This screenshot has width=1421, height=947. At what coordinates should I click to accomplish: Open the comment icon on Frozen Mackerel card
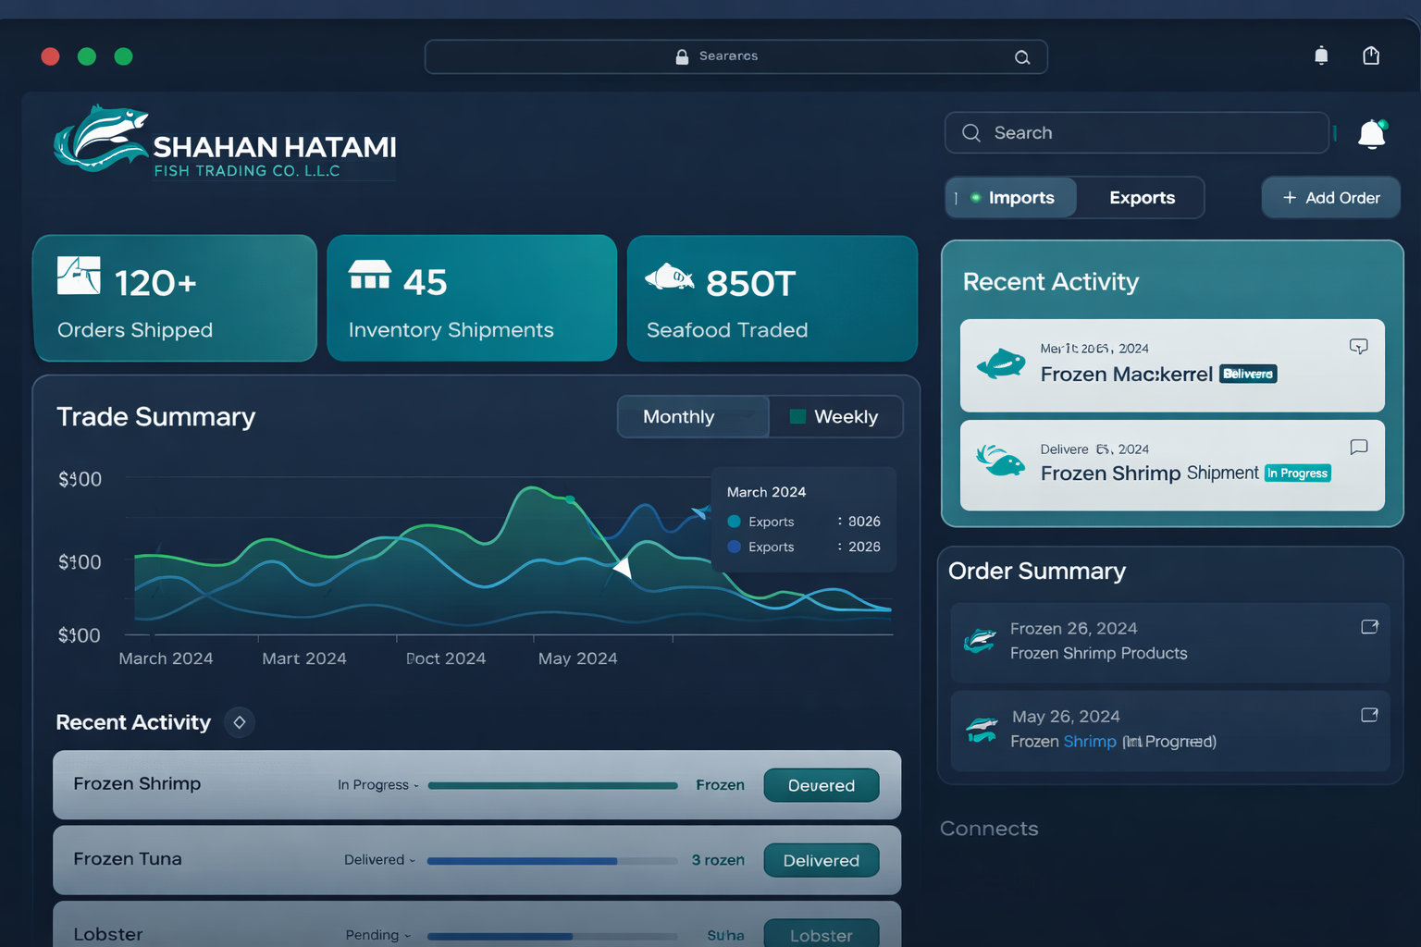click(1358, 347)
